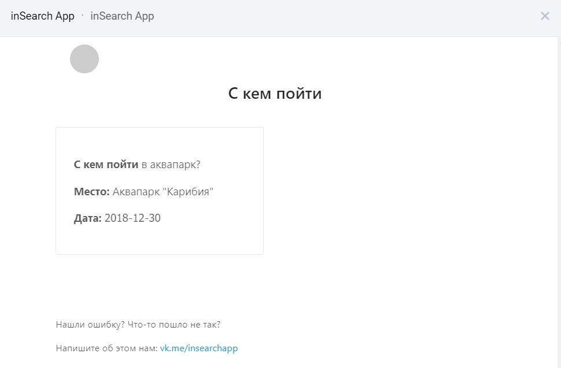Viewport: 561px width, 368px height.
Task: Click the 'С кем пойти в аквапарк?' line
Action: click(137, 164)
